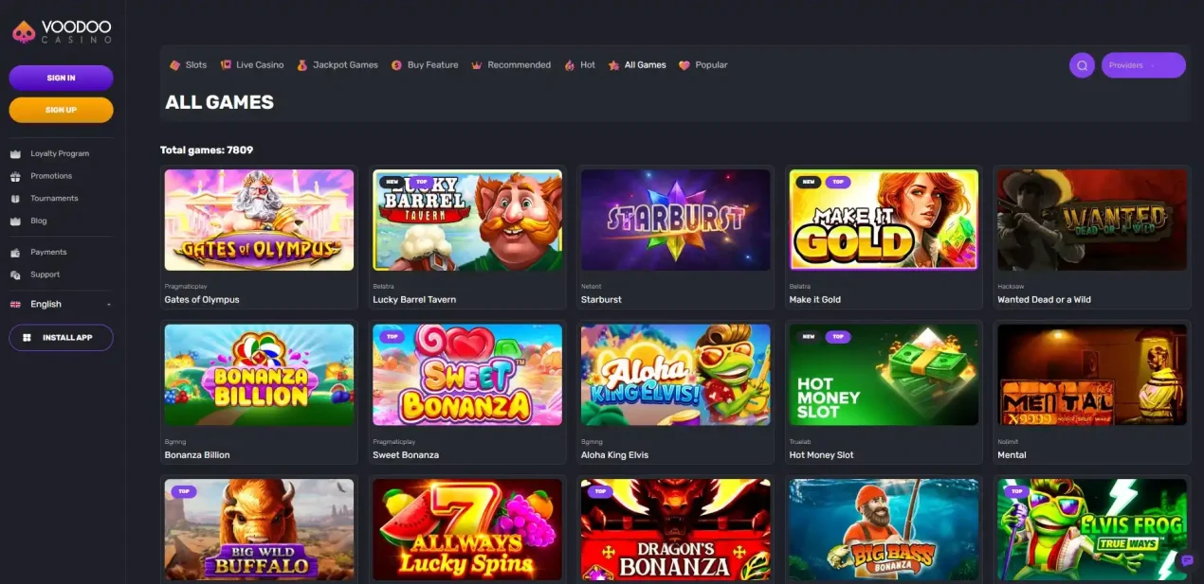Click the gift icon beside Promotions
Viewport: 1204px width, 584px height.
pyautogui.click(x=15, y=176)
